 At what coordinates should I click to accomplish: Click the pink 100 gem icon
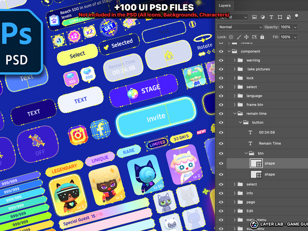pyautogui.click(x=71, y=79)
